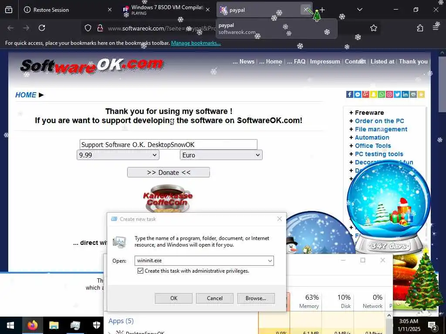Open the Extensions puzzle icon
This screenshot has width=446, height=334.
[x=420, y=28]
